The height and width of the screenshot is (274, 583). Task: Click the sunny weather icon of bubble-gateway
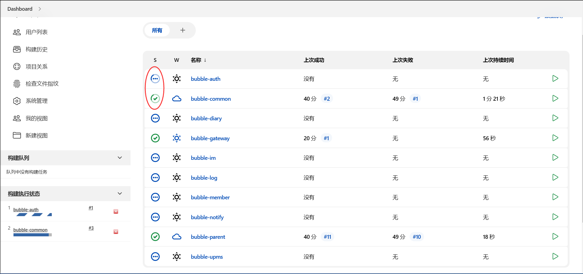[x=177, y=138]
